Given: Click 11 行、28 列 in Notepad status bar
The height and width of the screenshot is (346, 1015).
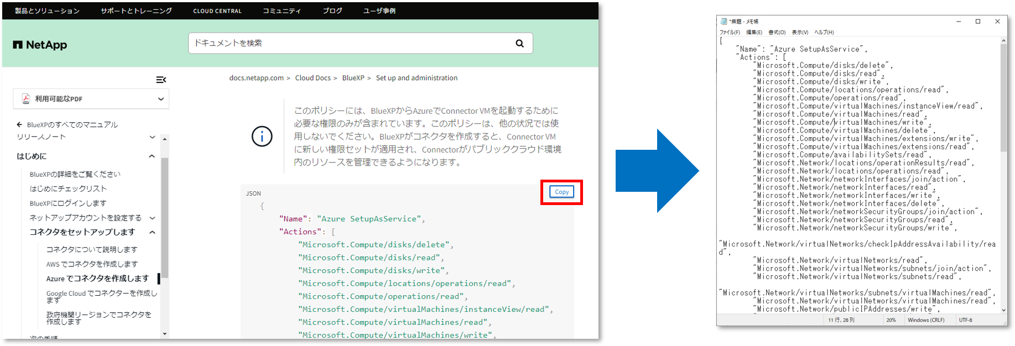Looking at the screenshot, I should click(x=841, y=320).
